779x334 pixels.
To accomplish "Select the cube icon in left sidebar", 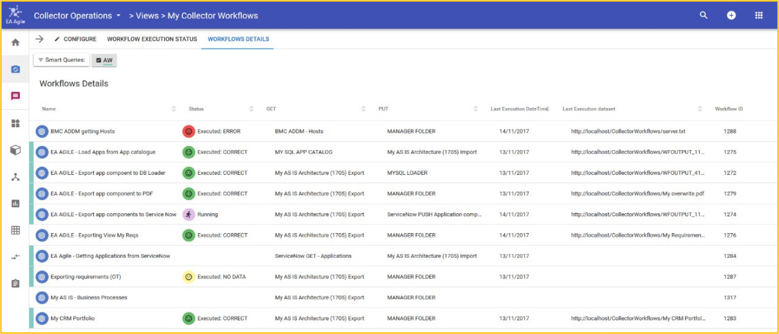I will (x=15, y=150).
